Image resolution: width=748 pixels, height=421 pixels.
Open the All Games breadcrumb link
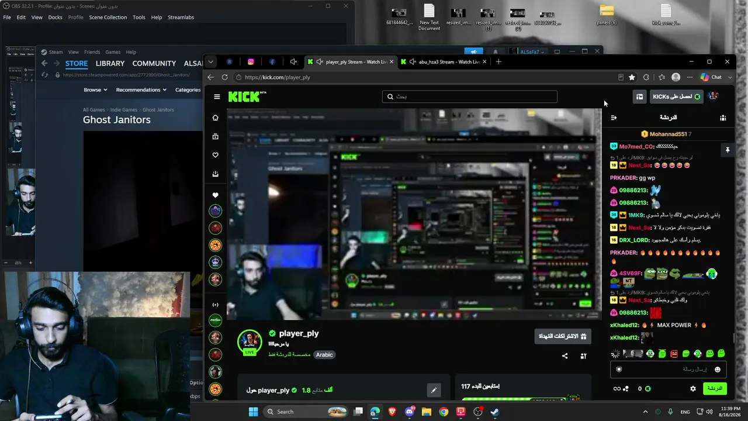pyautogui.click(x=94, y=110)
